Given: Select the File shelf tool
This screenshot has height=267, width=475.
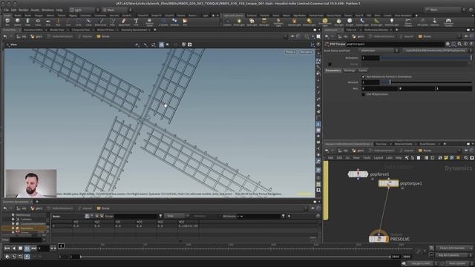Looking at the screenshot, I should 185,22.
